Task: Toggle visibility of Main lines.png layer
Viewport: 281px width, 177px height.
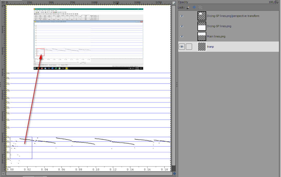Action: pyautogui.click(x=182, y=36)
